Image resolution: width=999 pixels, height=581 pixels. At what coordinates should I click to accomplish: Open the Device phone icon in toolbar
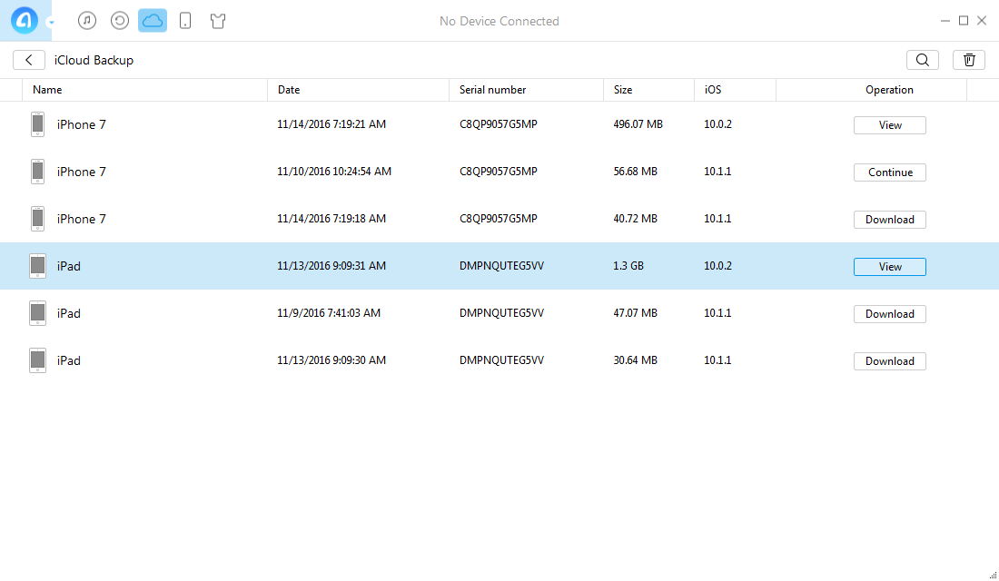[x=185, y=21]
